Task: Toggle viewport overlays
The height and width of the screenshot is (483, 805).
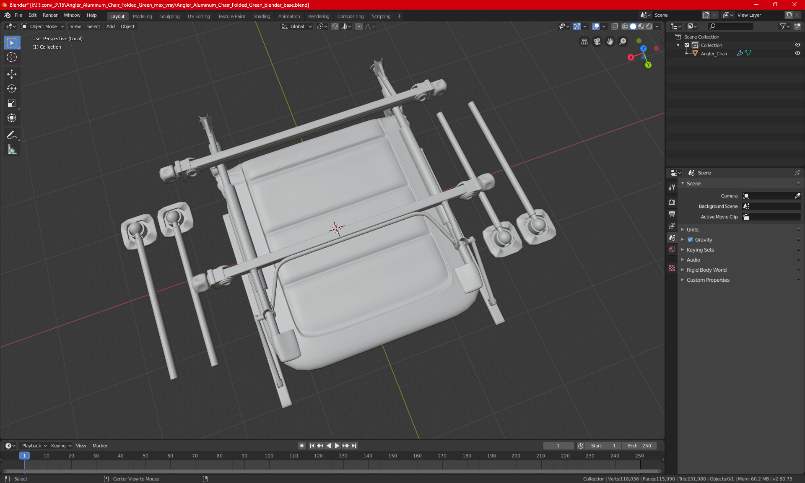Action: (x=596, y=26)
